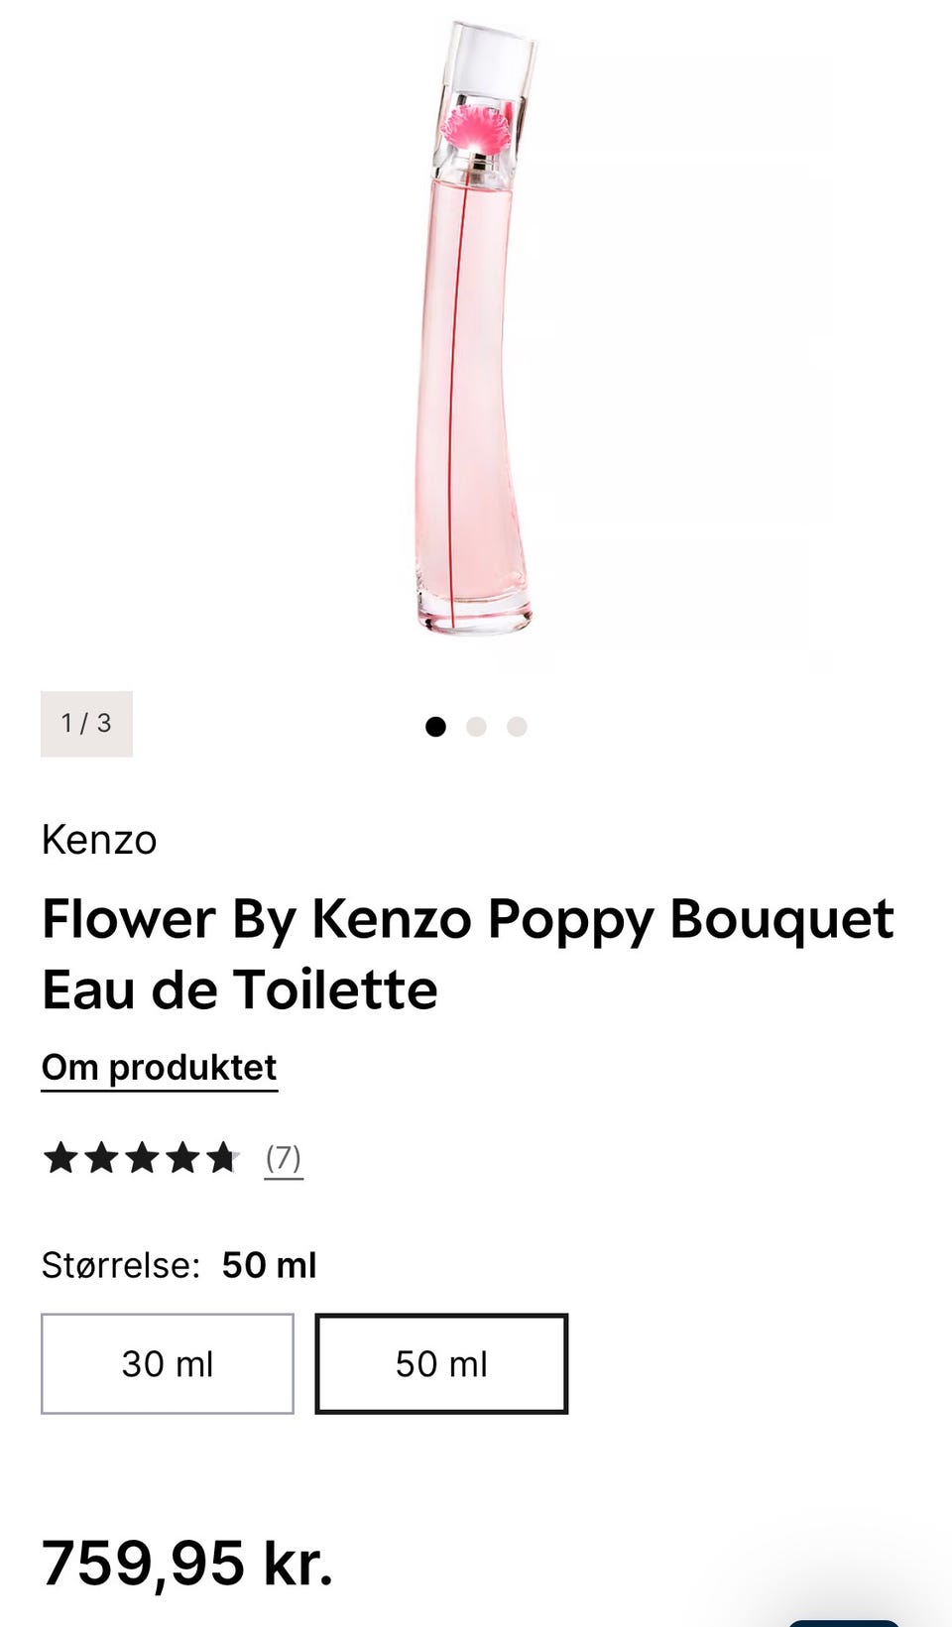The height and width of the screenshot is (1627, 952).
Task: Select the first image carousel dot
Action: click(x=435, y=727)
